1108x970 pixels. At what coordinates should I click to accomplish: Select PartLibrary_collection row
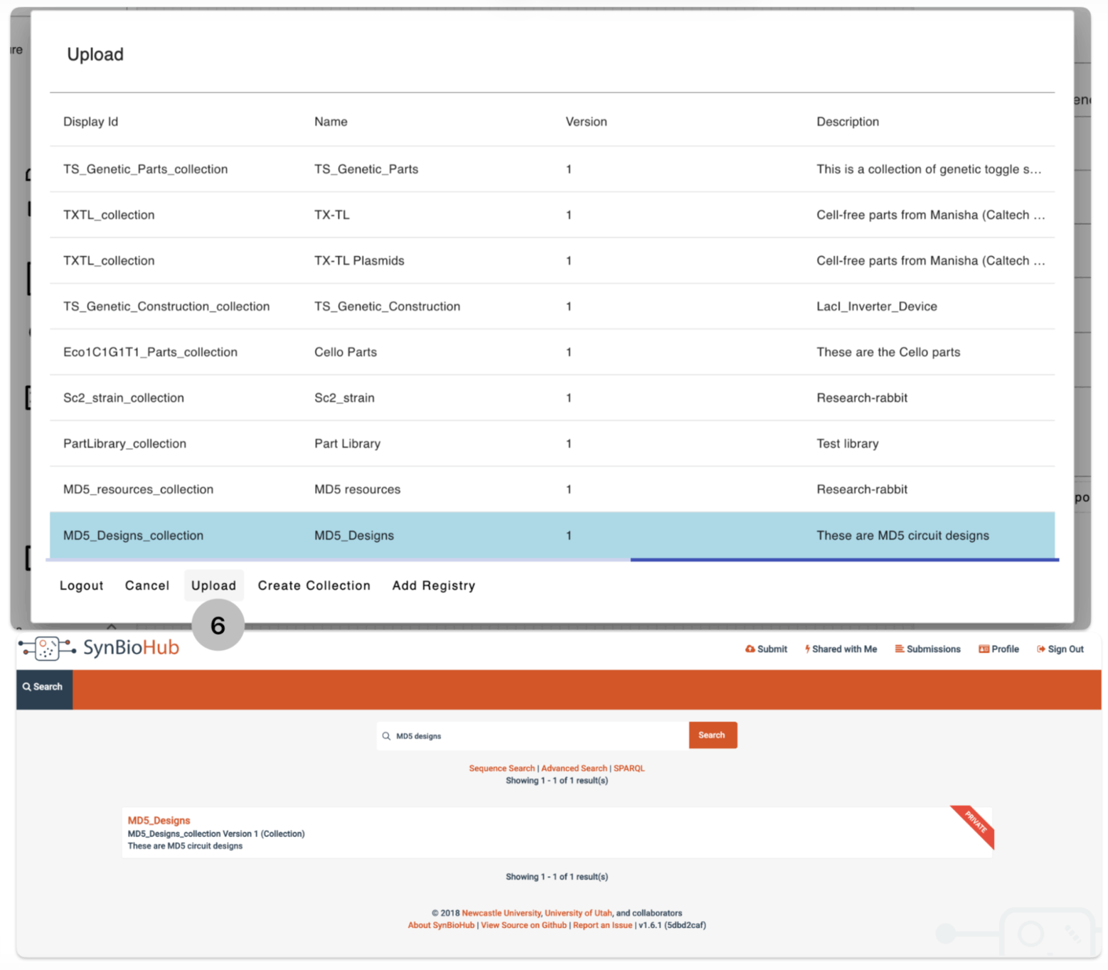[x=552, y=444]
